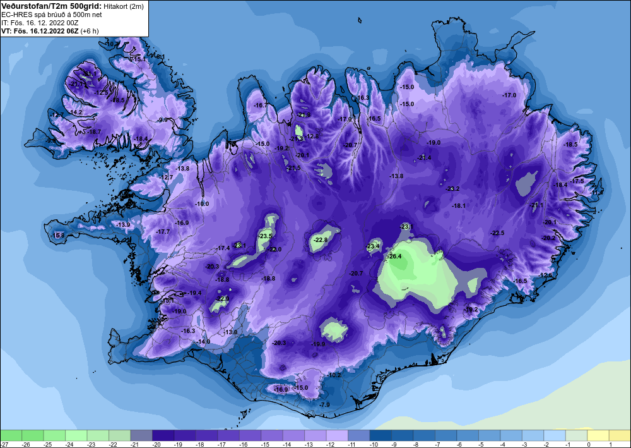
Task: Pick the legend swatch between -21 and -20
Action: 141,435
